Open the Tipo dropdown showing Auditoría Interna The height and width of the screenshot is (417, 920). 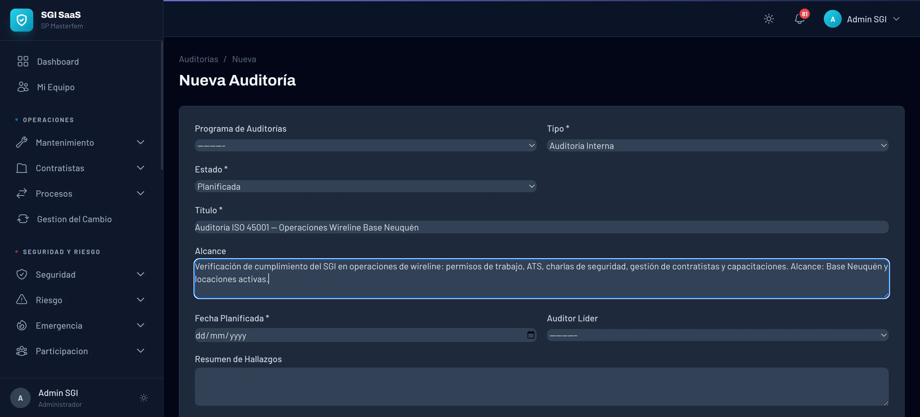tap(716, 145)
